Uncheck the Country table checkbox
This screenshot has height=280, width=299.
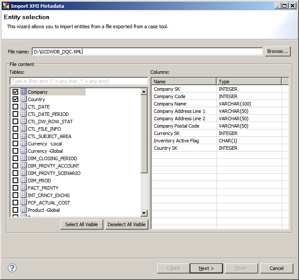[16, 99]
